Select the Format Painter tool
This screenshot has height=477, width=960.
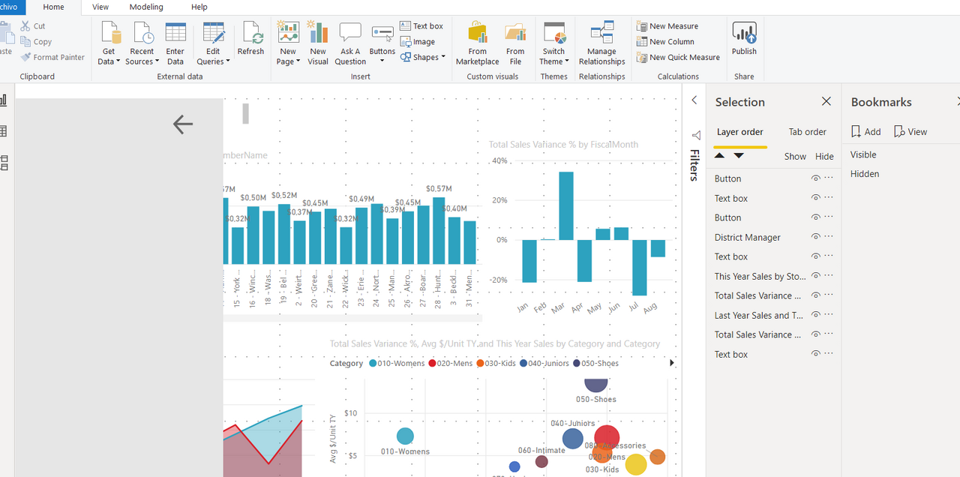pos(52,56)
